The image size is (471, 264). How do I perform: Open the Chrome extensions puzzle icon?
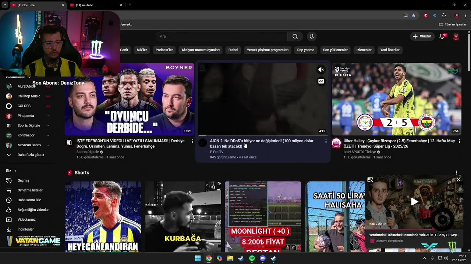443,15
